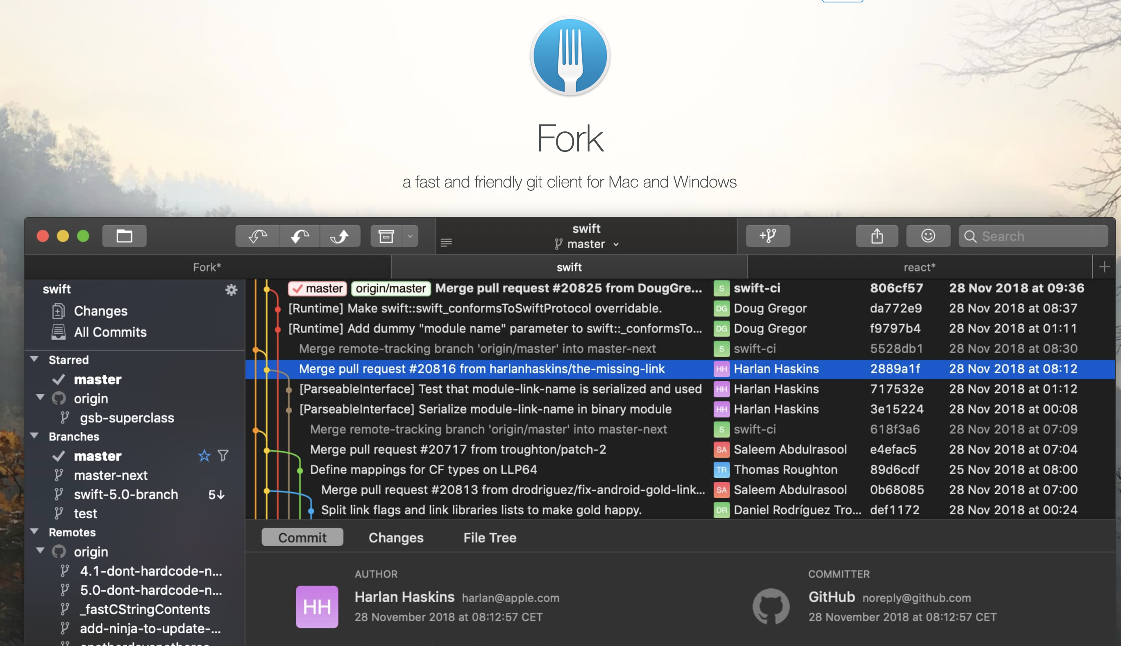Click the Pull toolbar icon
The height and width of the screenshot is (646, 1121).
[300, 236]
